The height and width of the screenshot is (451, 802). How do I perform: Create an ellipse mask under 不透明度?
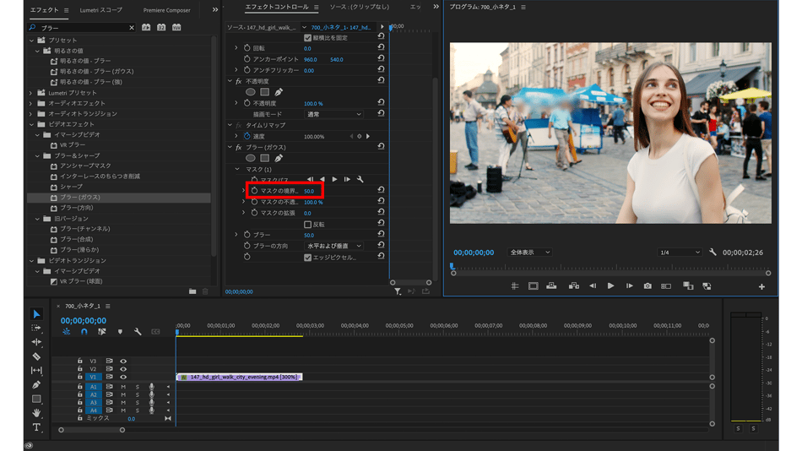point(251,92)
